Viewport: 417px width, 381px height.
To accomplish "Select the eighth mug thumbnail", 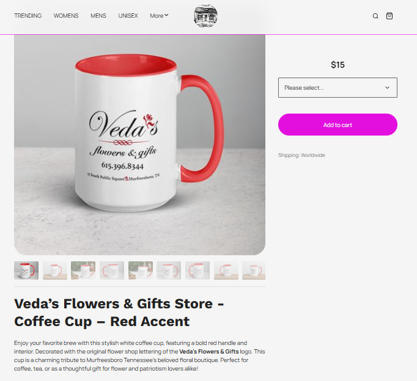I will click(226, 270).
